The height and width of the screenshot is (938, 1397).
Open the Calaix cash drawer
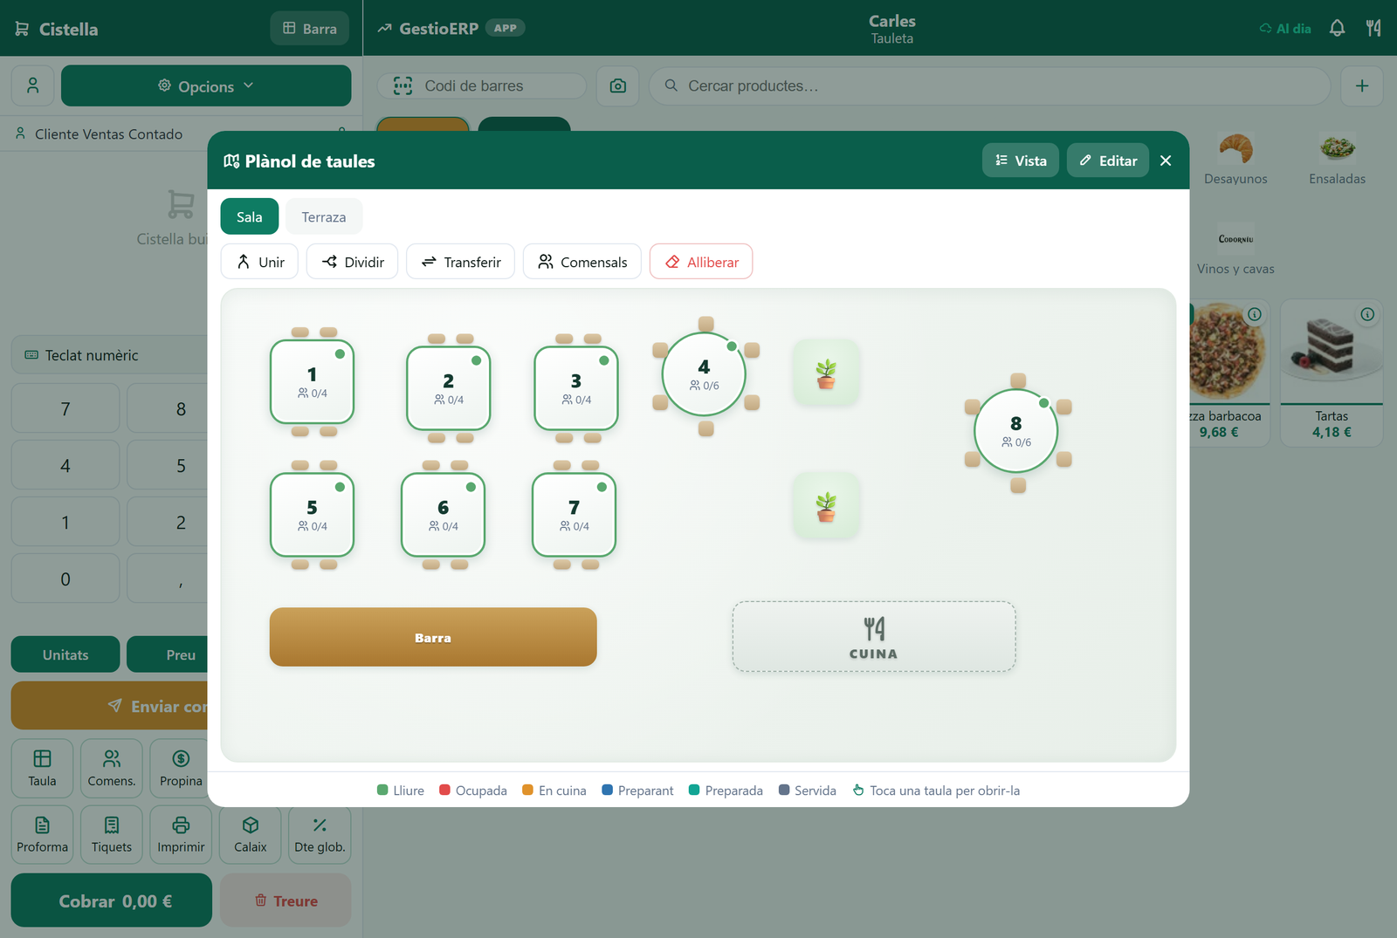(x=251, y=834)
